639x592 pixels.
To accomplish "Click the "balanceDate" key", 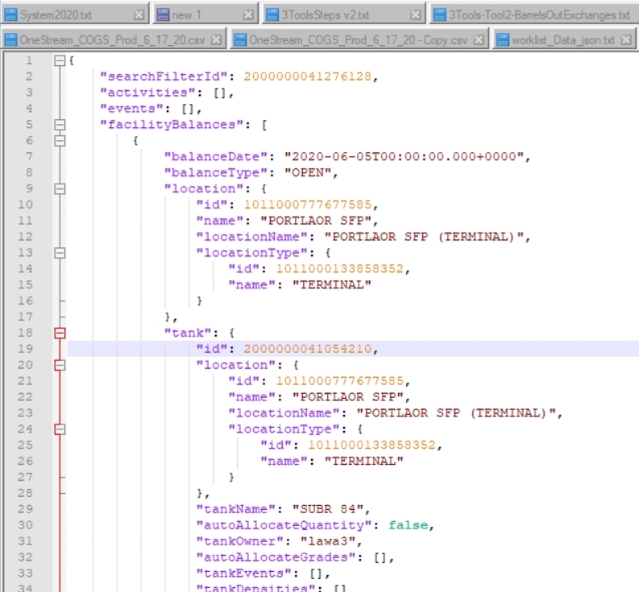I will [x=216, y=157].
